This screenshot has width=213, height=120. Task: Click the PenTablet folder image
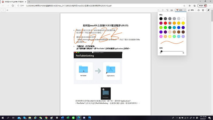pyautogui.click(x=83, y=69)
